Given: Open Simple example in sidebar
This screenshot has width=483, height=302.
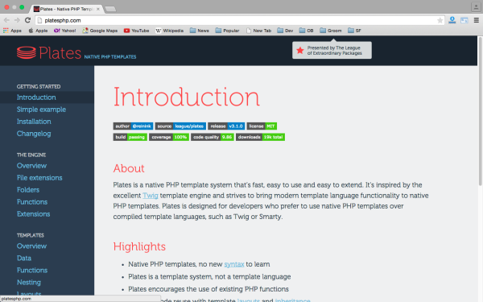Looking at the screenshot, I should point(41,110).
